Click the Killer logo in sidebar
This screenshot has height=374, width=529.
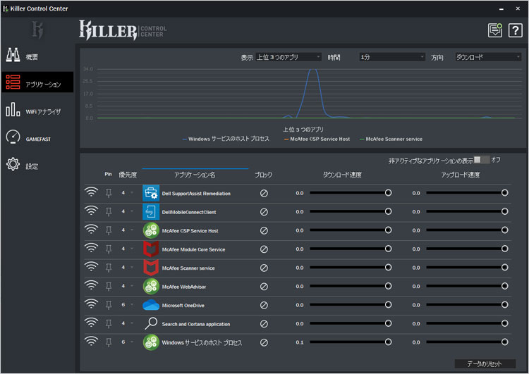coord(37,30)
